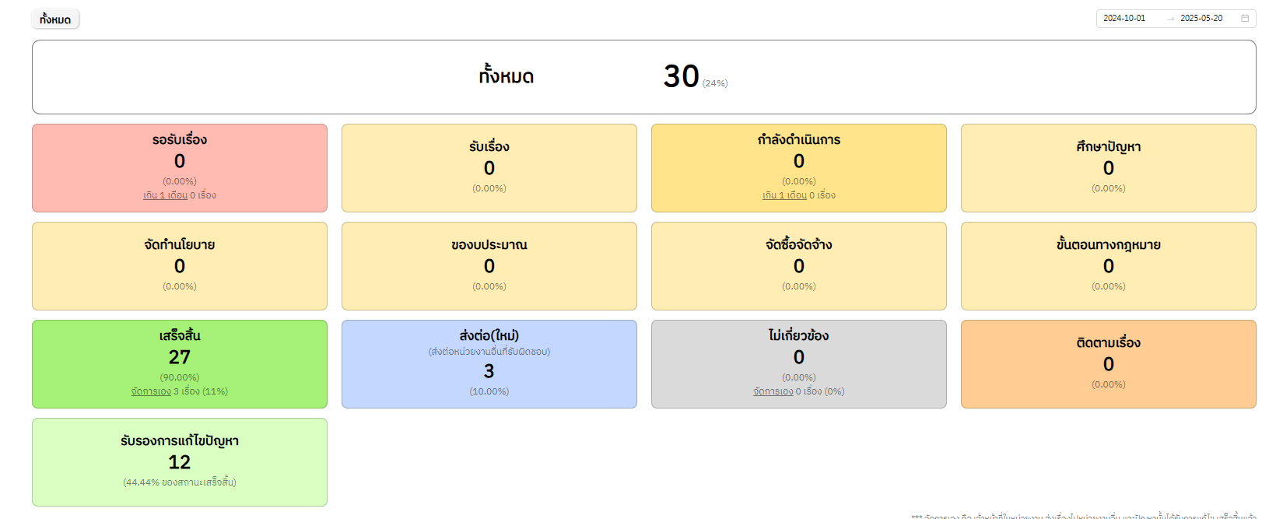Click the calendar icon in date range picker

tap(1245, 18)
